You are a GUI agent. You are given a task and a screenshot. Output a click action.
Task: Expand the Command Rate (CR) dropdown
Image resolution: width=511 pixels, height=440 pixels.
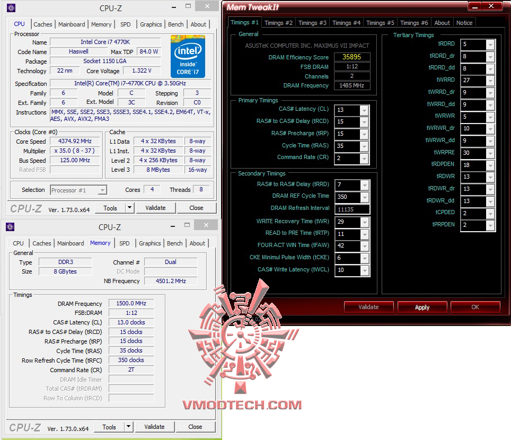coord(364,159)
